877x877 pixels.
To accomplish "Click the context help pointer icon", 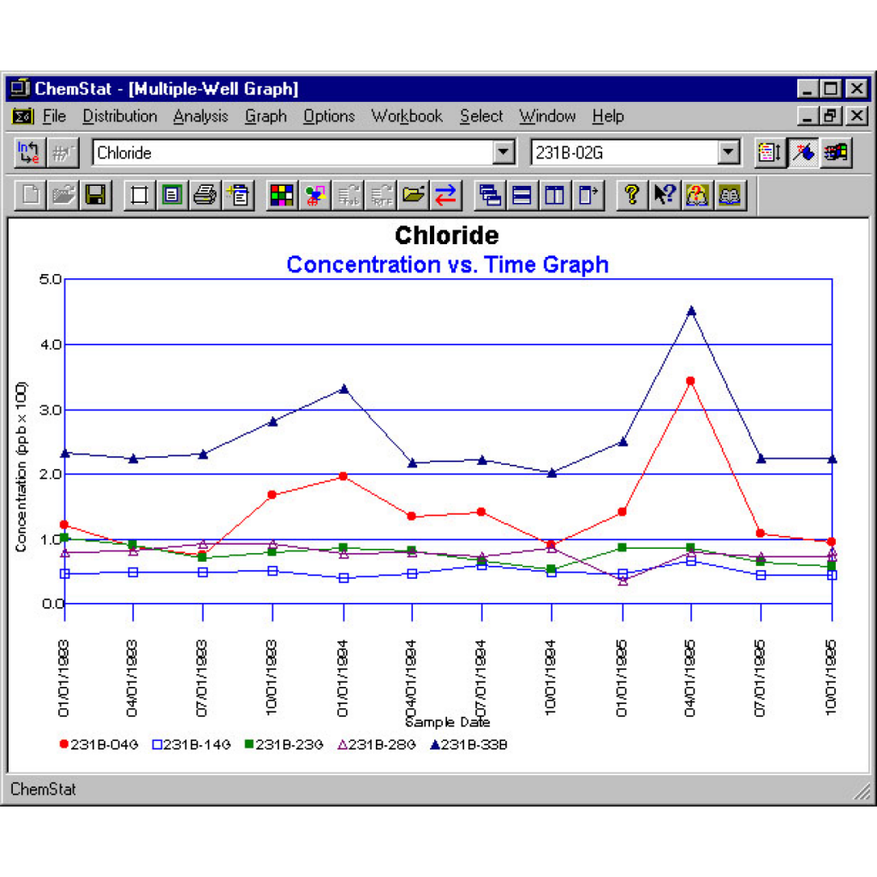I will pyautogui.click(x=665, y=195).
